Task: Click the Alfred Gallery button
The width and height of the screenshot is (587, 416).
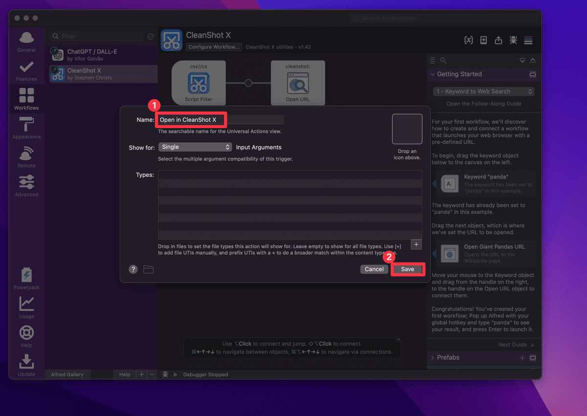Action: coord(67,374)
